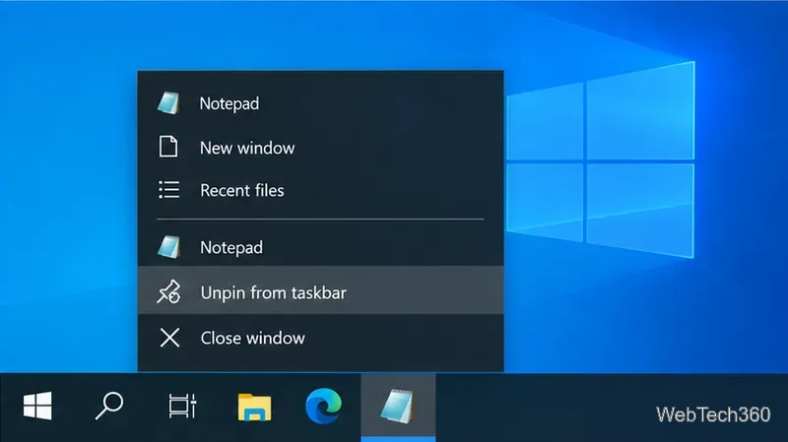Select Recent files in the jump list

pos(321,190)
